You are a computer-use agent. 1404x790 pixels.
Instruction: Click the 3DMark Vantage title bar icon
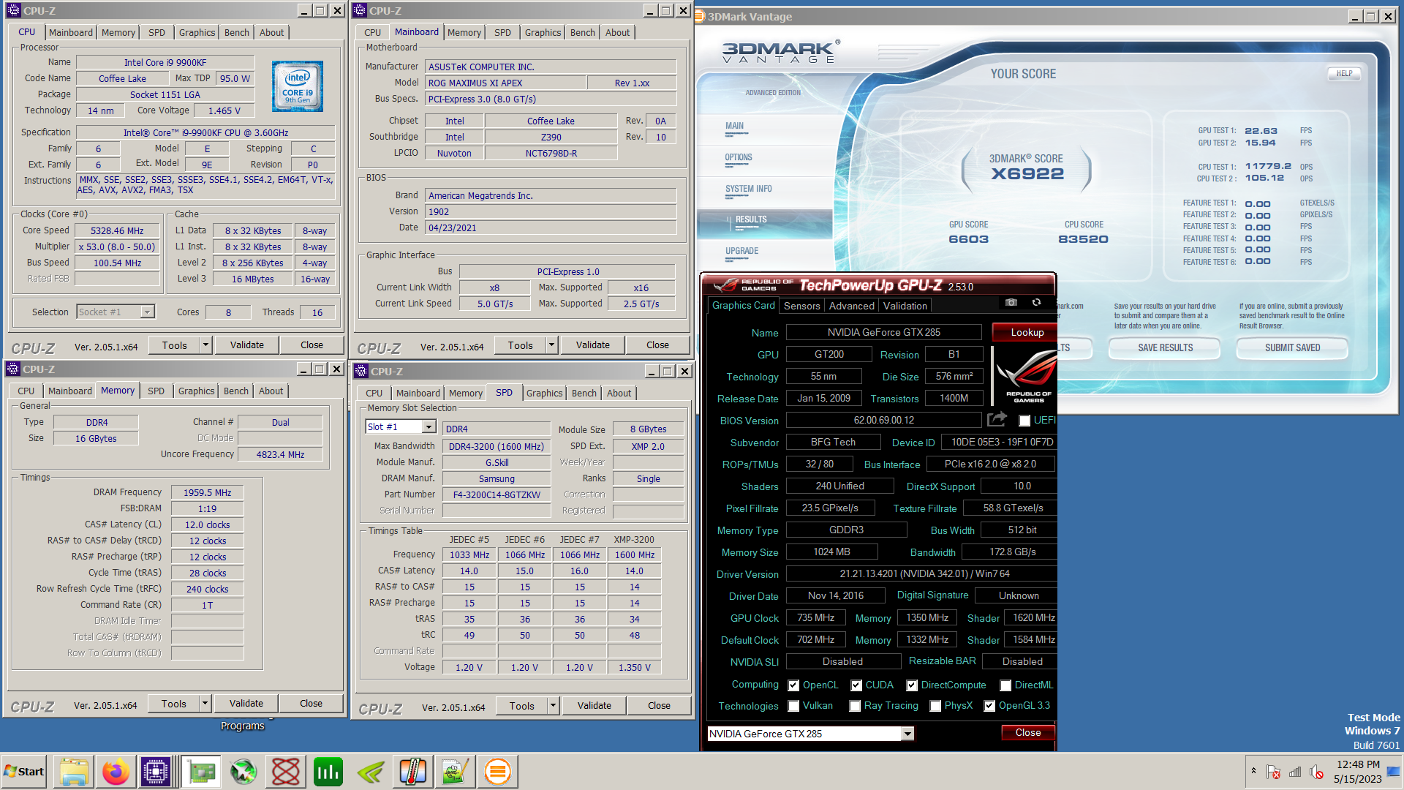point(700,16)
